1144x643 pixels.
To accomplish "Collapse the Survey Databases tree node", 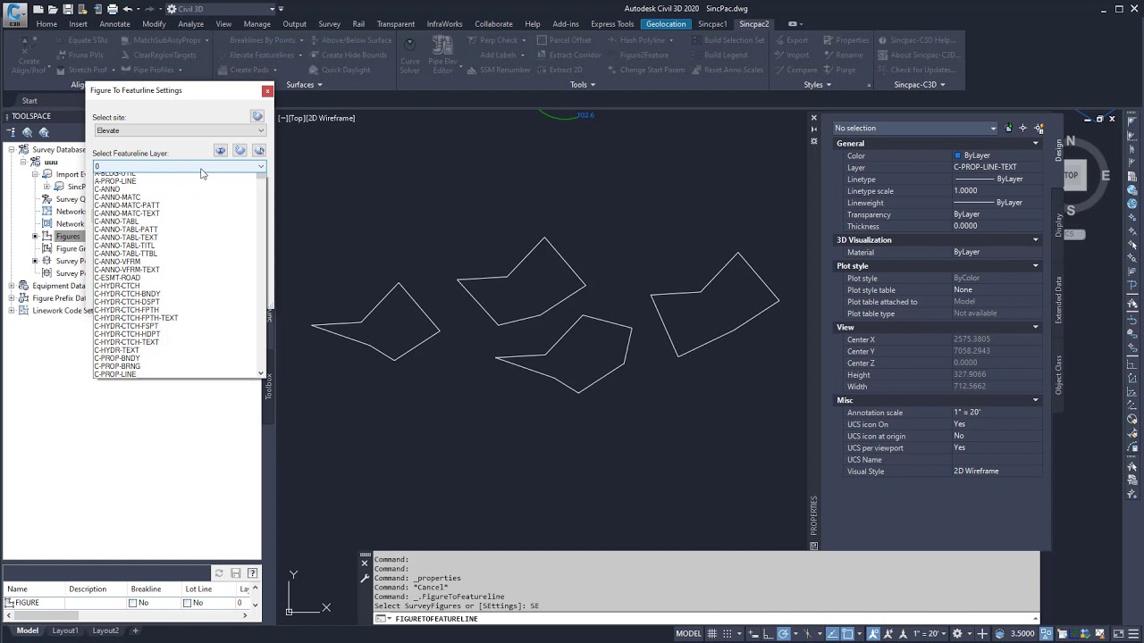I will click(x=12, y=150).
